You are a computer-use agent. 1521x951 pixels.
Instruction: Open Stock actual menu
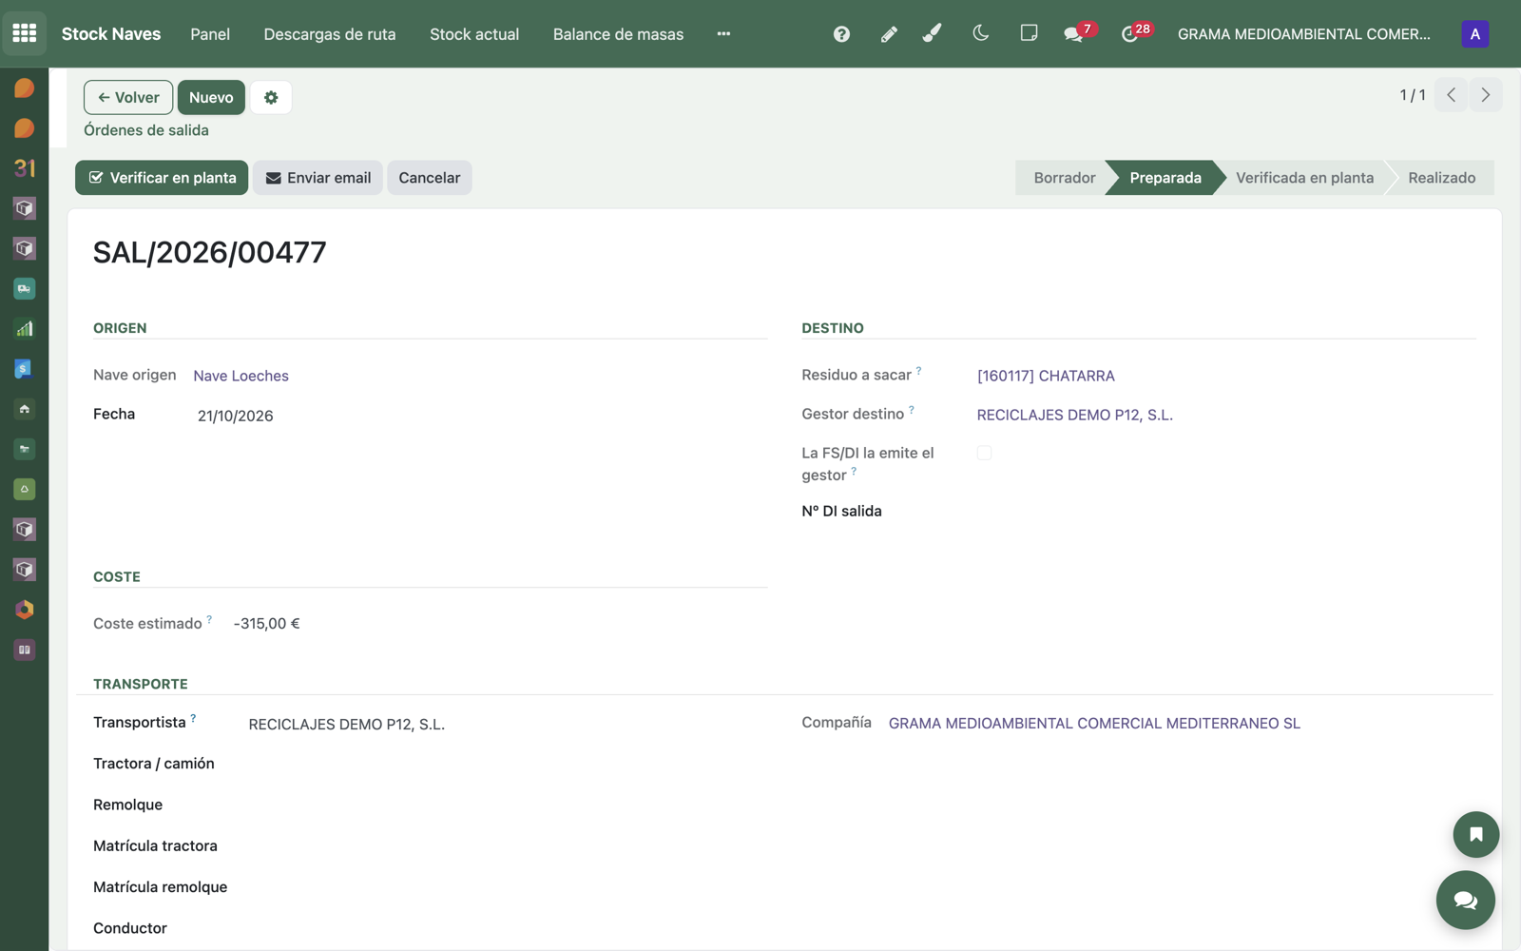pos(474,34)
